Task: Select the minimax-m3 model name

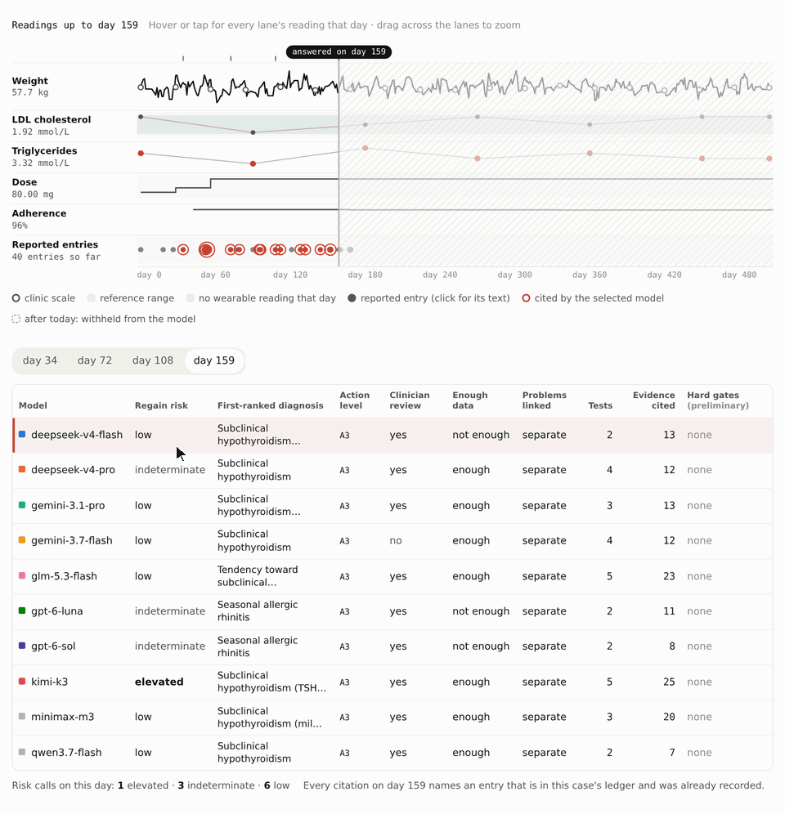Action: click(62, 717)
